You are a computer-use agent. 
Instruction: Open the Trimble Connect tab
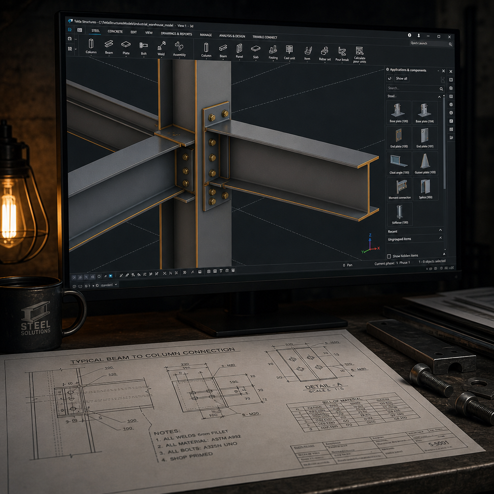(265, 37)
